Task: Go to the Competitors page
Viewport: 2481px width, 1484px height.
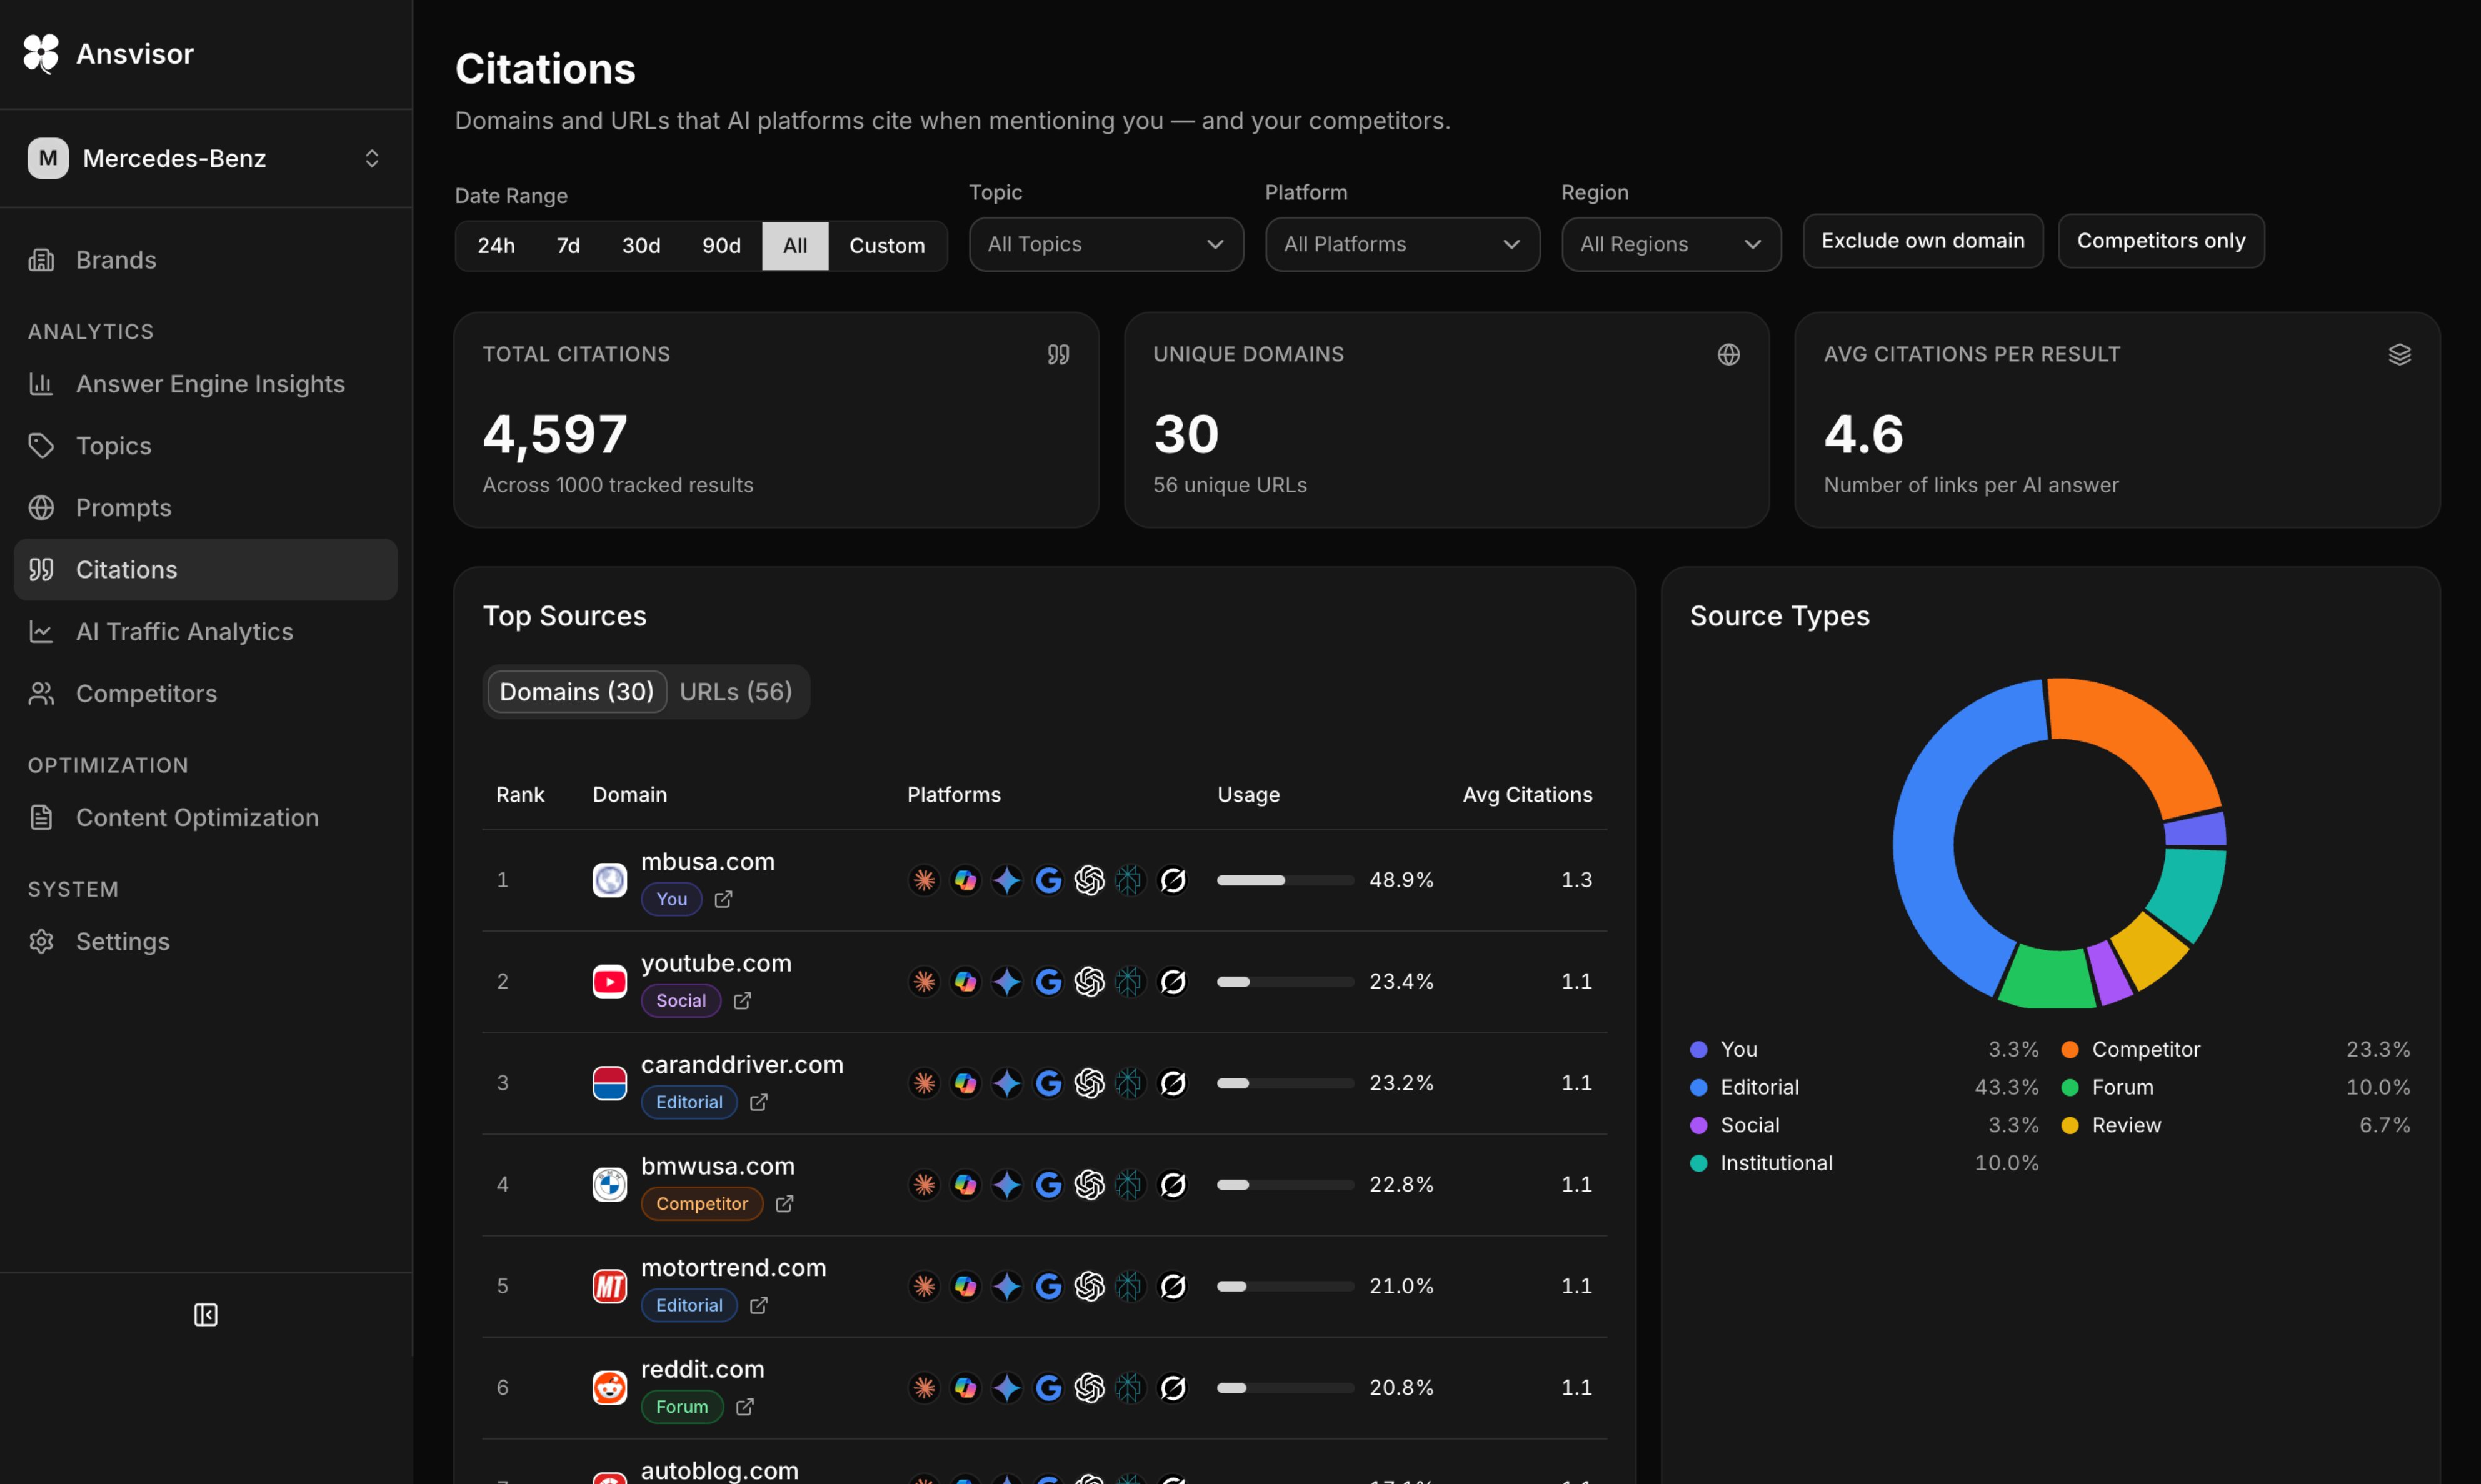Action: tap(205, 694)
